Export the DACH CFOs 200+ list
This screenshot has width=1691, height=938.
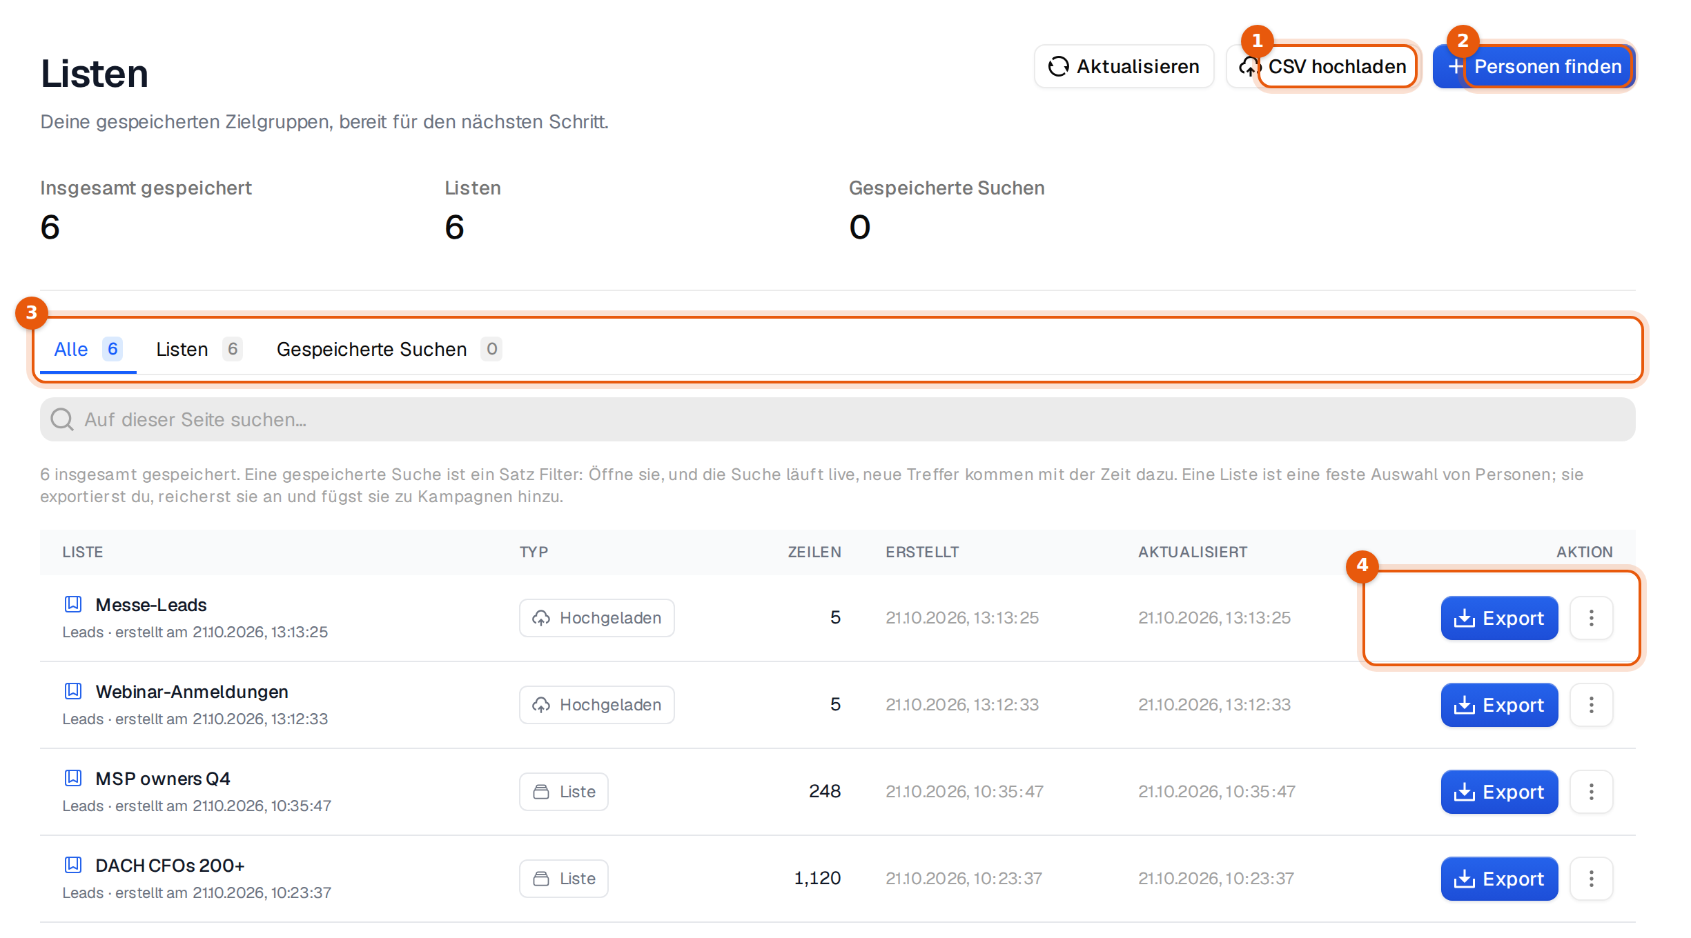(x=1499, y=879)
